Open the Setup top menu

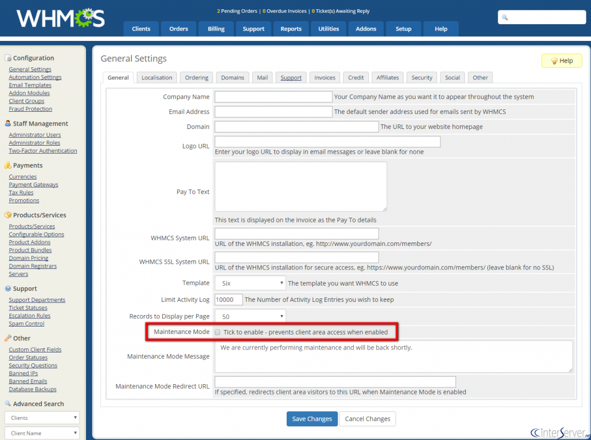pos(403,29)
